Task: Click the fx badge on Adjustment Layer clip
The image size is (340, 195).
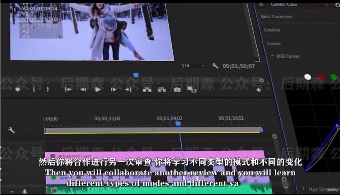Action: (x=52, y=156)
